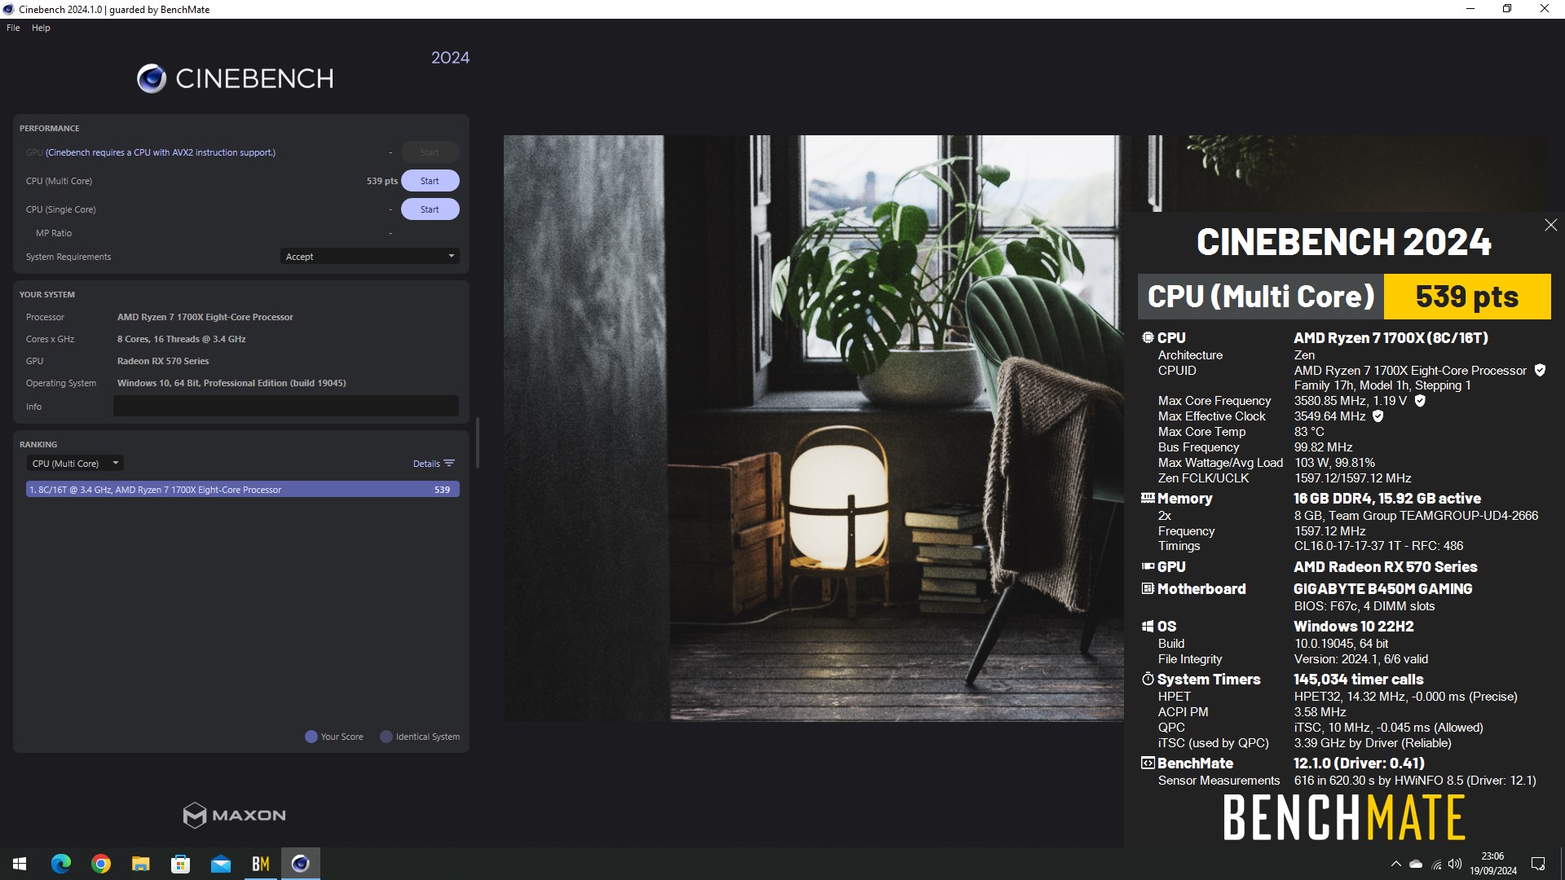
Task: Click the disabled GPU Start button
Action: pyautogui.click(x=430, y=152)
